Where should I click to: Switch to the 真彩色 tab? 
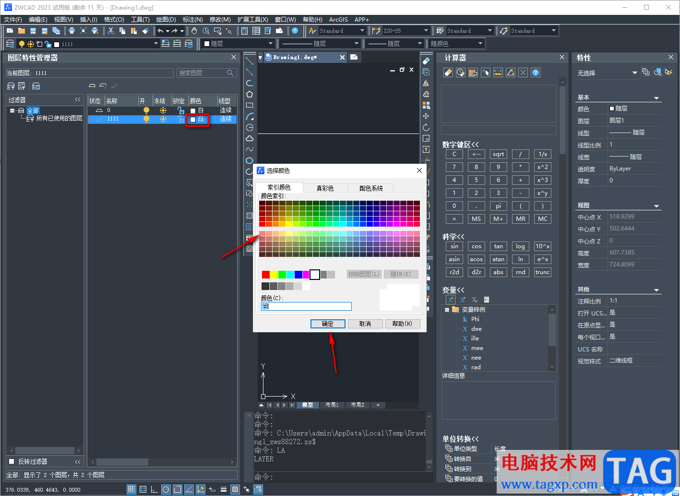coord(325,188)
